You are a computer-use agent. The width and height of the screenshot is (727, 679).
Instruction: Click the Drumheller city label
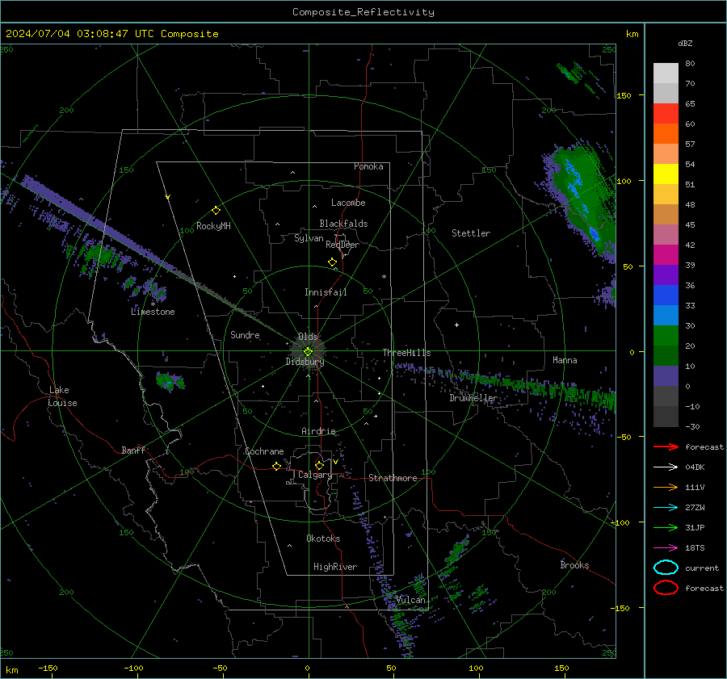point(473,398)
